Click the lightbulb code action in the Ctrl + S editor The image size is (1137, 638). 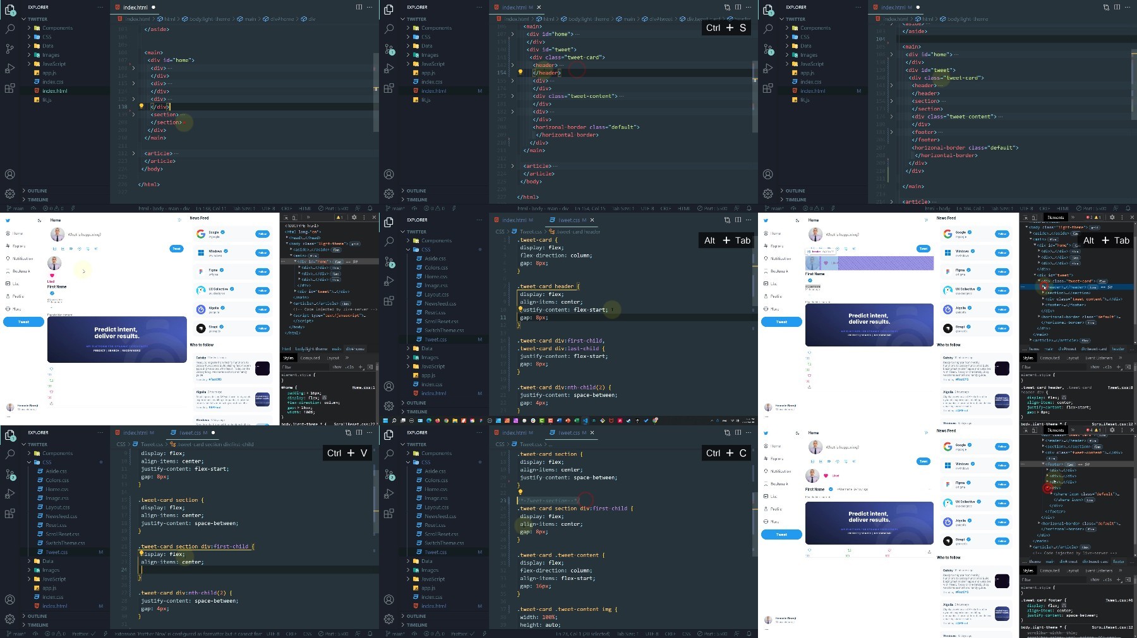tap(520, 73)
